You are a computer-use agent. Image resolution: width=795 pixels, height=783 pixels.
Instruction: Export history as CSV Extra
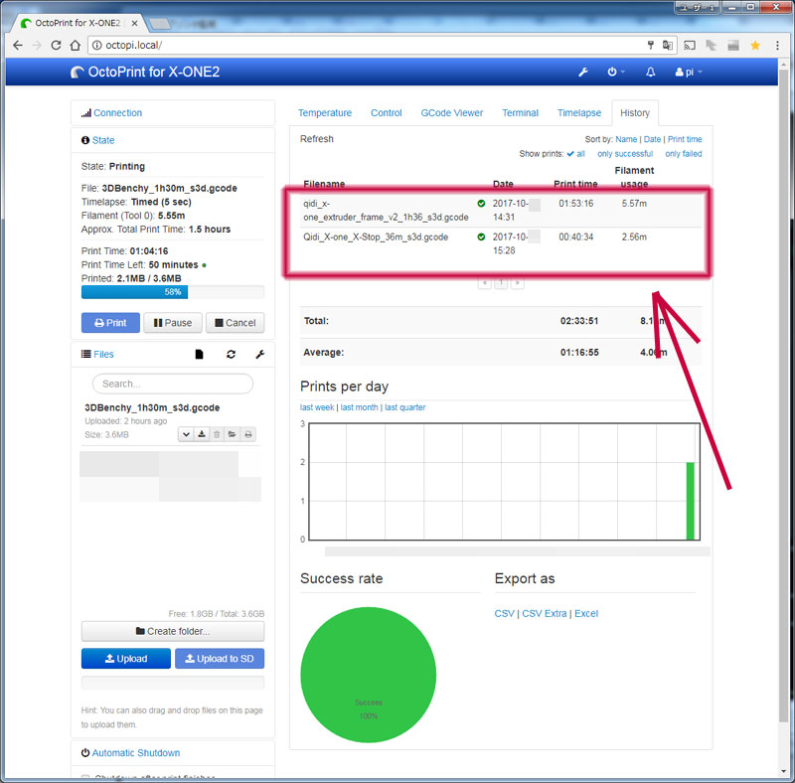545,614
